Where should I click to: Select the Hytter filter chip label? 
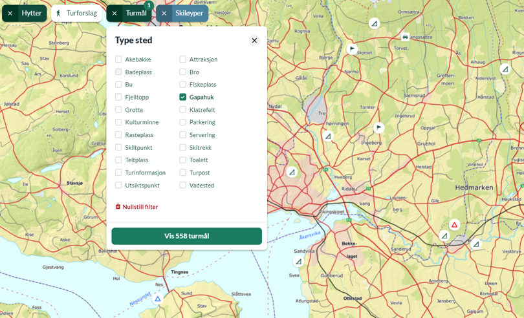pos(32,14)
